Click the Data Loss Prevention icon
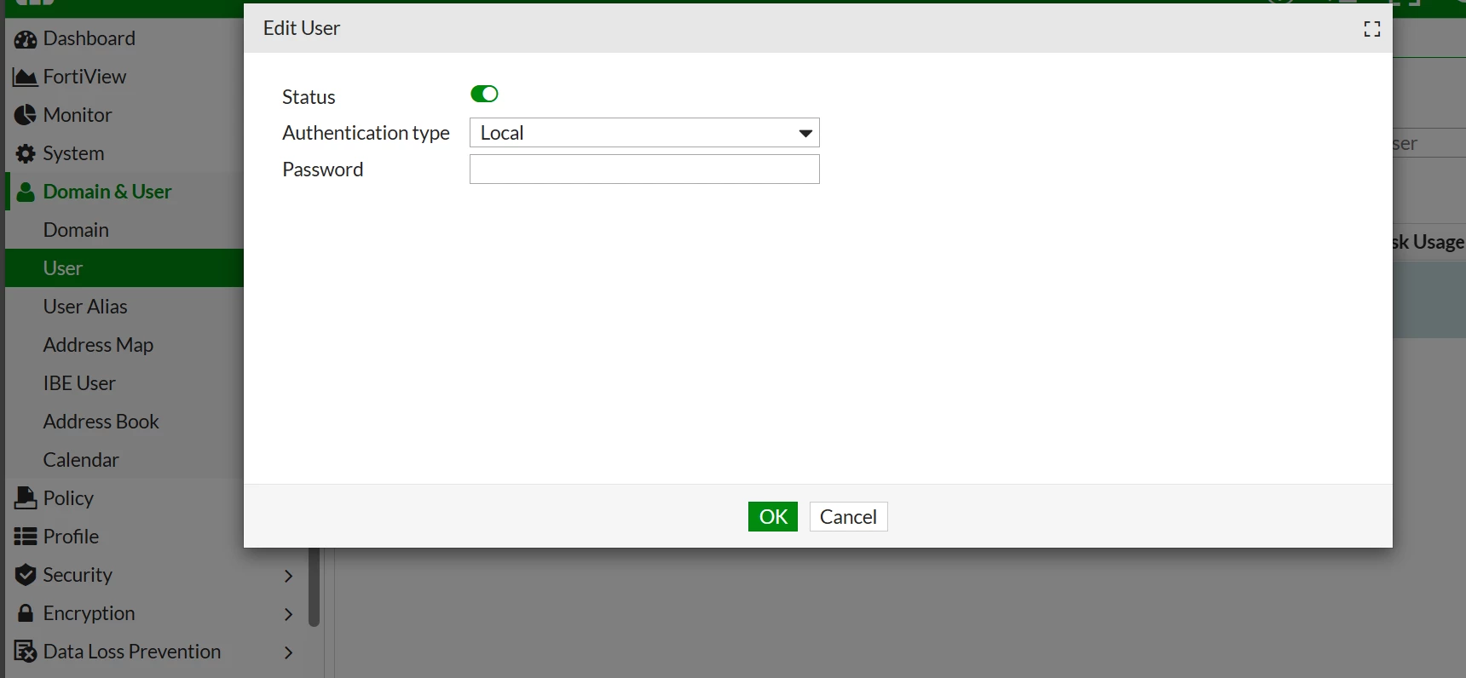 26,652
